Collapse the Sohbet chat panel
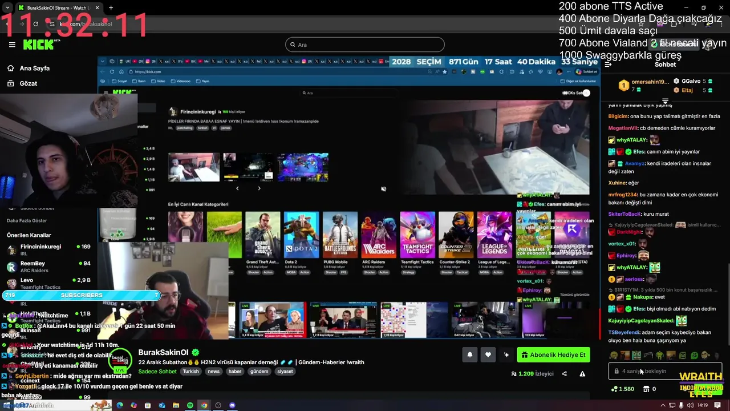The width and height of the screenshot is (730, 411). pos(608,65)
